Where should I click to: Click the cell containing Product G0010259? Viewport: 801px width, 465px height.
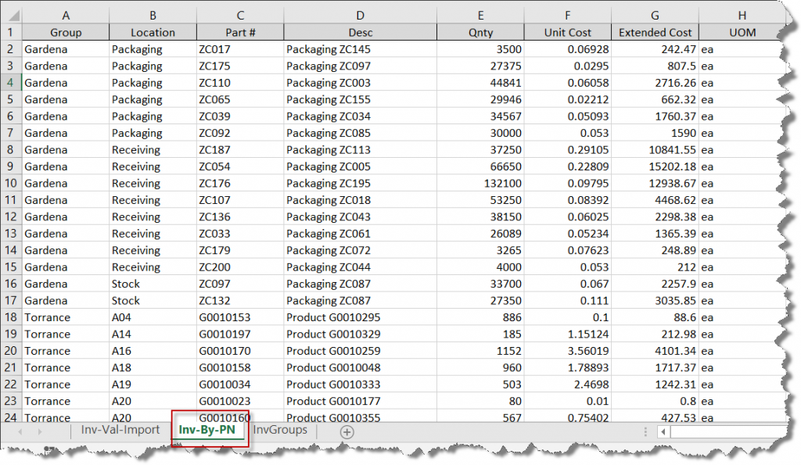click(360, 351)
